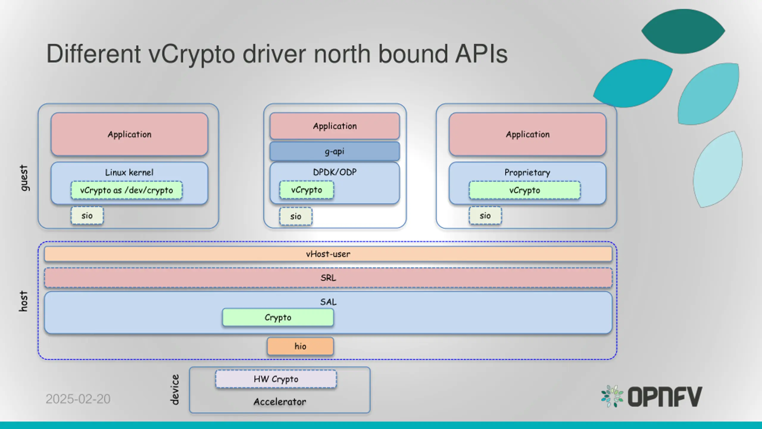Click the HW Crypto box

pos(276,379)
